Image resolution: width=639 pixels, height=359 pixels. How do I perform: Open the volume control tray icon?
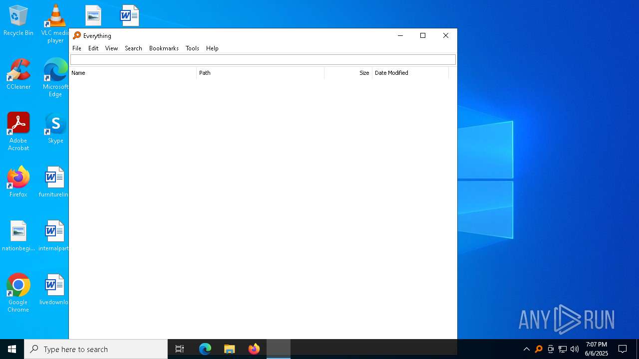(575, 349)
